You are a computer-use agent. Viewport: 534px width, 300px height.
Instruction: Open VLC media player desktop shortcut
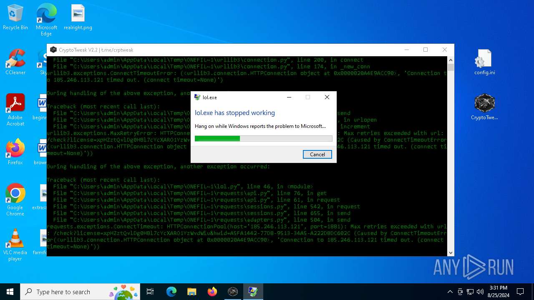[15, 245]
